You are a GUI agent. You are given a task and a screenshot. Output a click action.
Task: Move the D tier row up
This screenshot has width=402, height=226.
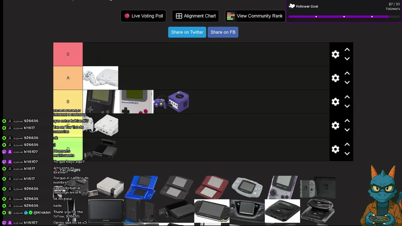(347, 144)
